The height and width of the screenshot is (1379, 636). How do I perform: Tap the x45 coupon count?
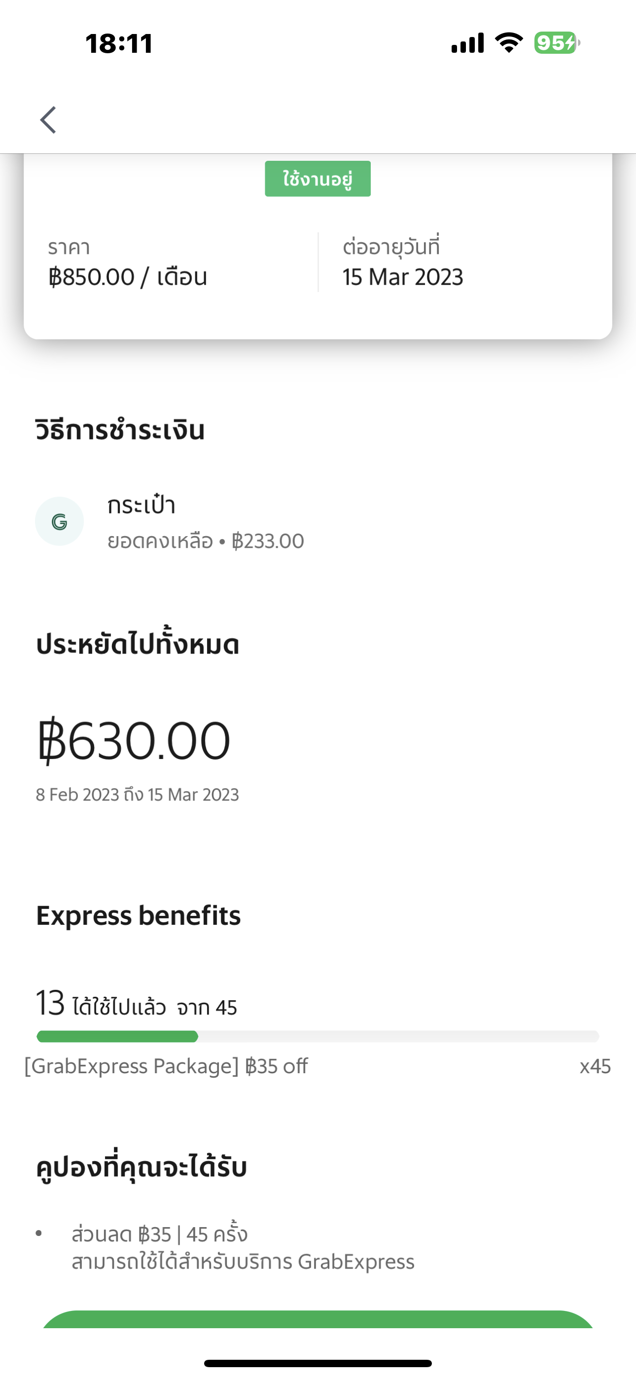[x=595, y=1066]
